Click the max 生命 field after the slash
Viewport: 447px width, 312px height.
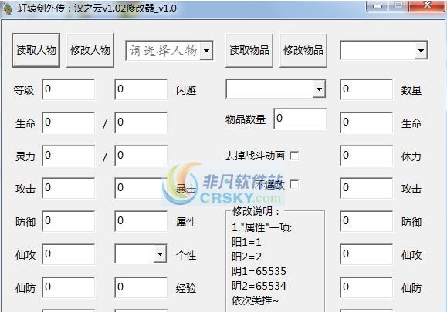coord(141,122)
